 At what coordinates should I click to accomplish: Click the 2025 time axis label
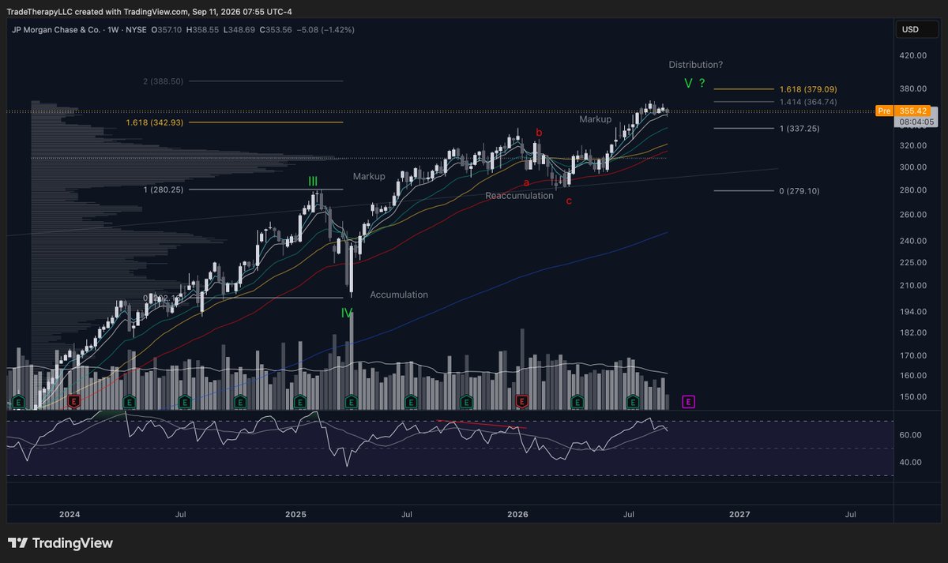tap(295, 514)
